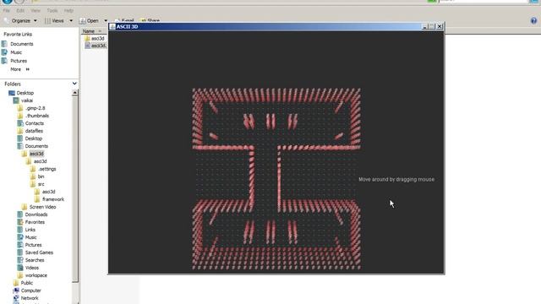Viewport: 541px width, 304px height.
Task: Open the View menu in Explorer
Action: 36,11
